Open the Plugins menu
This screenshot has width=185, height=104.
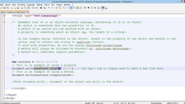(x=59, y=5)
